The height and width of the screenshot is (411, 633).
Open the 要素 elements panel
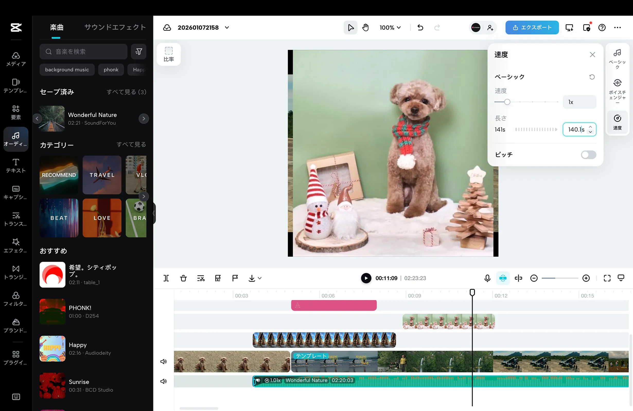[16, 112]
